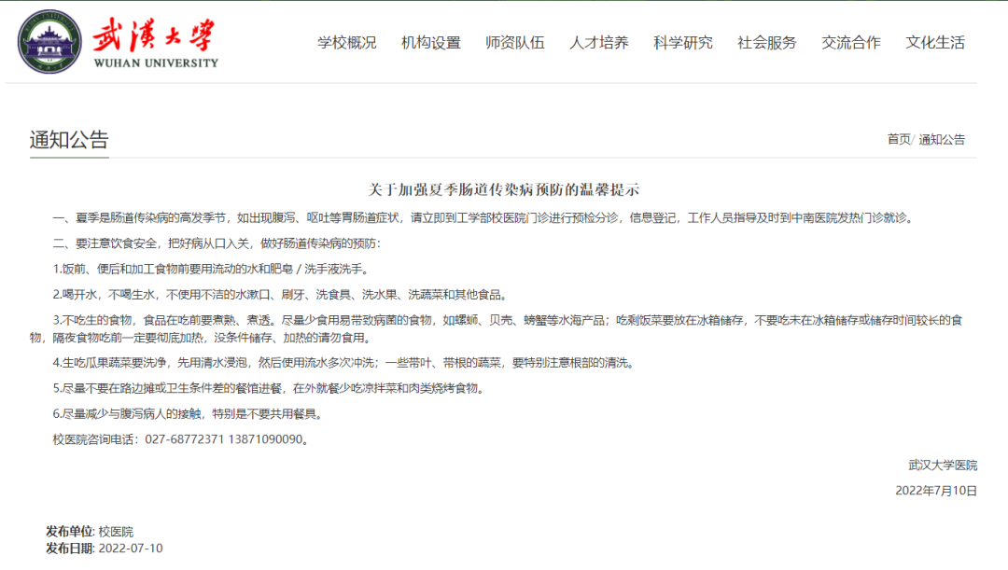Open the 学校概况 navigation menu

click(346, 42)
